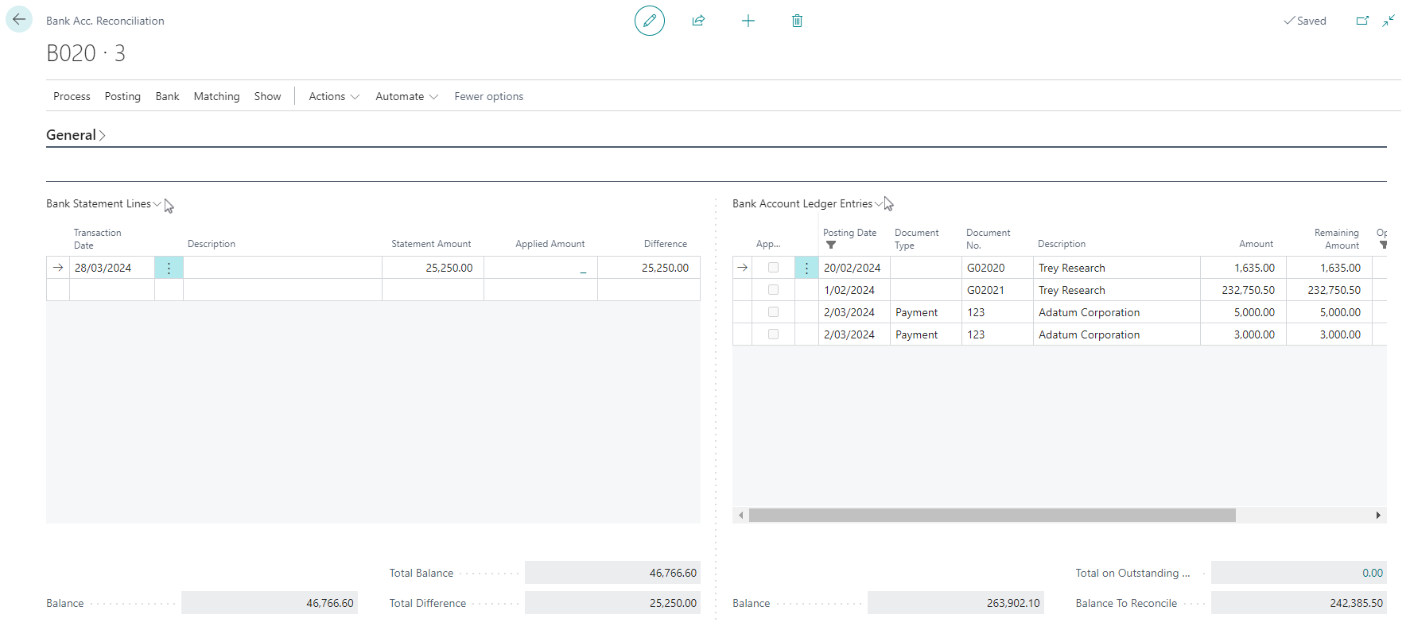
Task: Toggle Applied checkbox for G02021 entry
Action: pyautogui.click(x=773, y=290)
